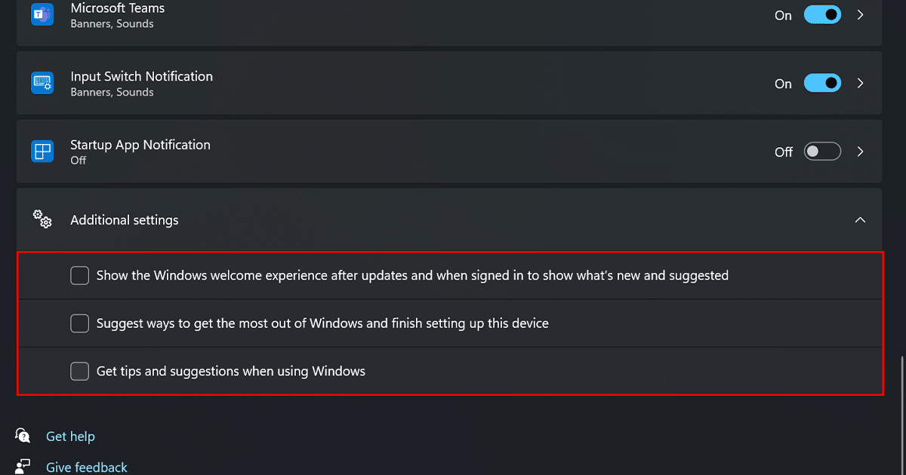Image resolution: width=906 pixels, height=475 pixels.
Task: Enable Startup App Notification toggle
Action: click(x=822, y=152)
